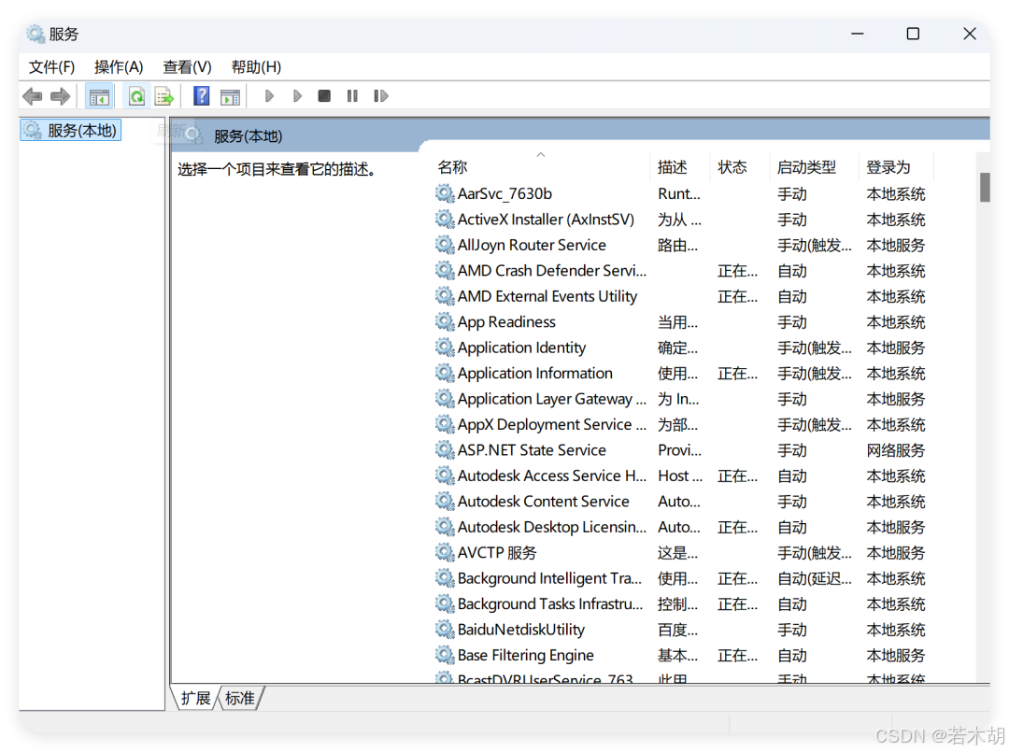Click the Host ... description cell
Screen dimensions: 1009x752
pos(680,475)
